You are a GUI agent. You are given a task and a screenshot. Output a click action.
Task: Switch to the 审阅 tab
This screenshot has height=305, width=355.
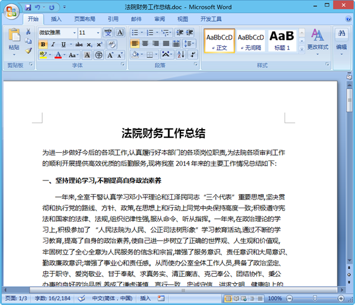coord(159,19)
